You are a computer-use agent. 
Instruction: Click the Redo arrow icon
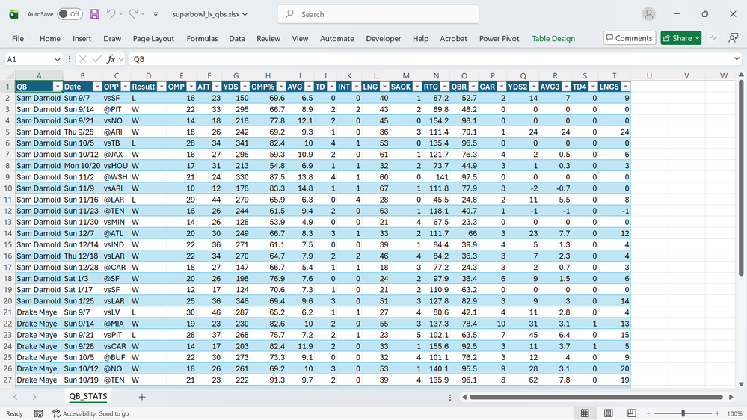133,14
